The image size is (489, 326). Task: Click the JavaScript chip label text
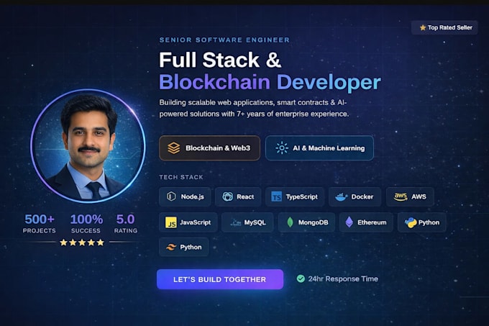[x=195, y=222]
